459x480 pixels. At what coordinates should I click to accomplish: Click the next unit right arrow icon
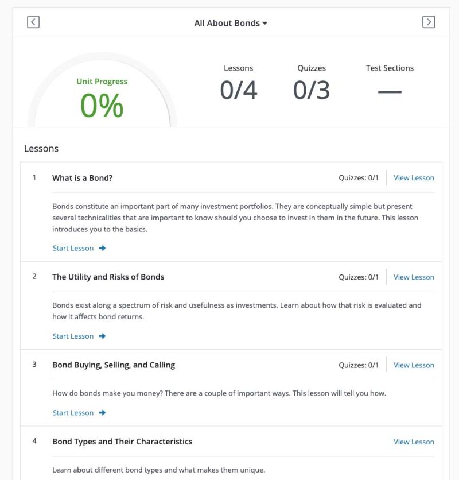pyautogui.click(x=429, y=22)
